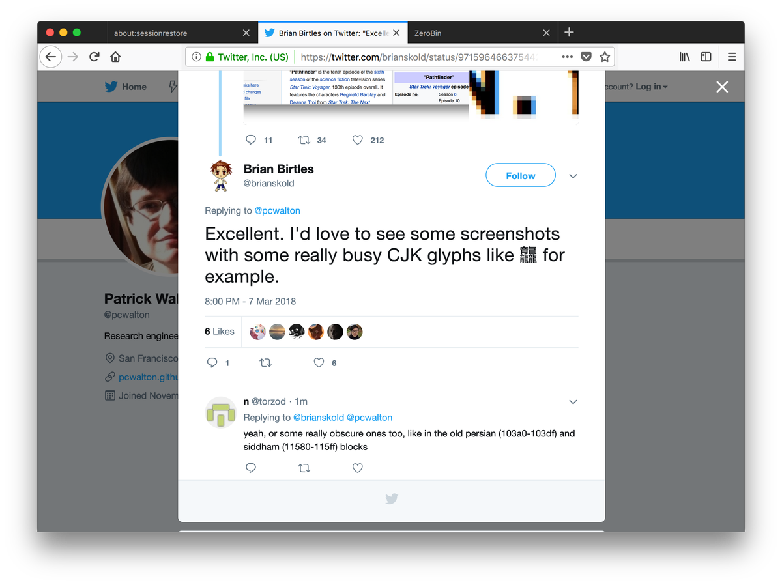This screenshot has width=782, height=585.
Task: Click the first liker avatar in Likes row
Action: 258,332
